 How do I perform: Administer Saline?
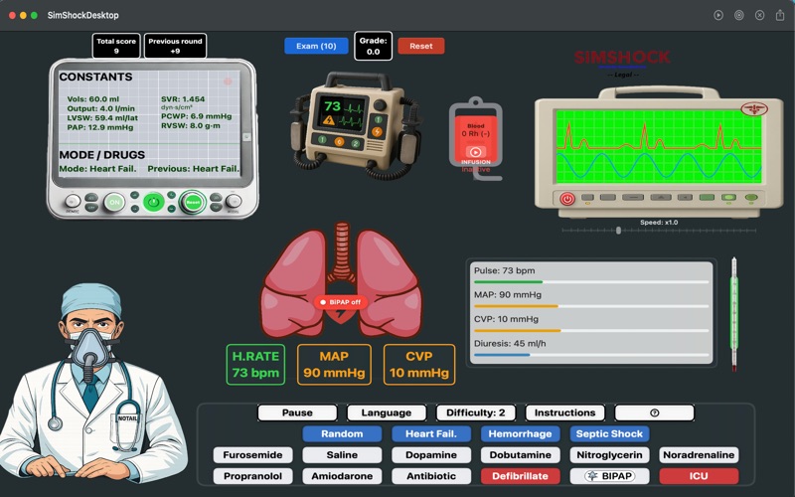click(342, 455)
